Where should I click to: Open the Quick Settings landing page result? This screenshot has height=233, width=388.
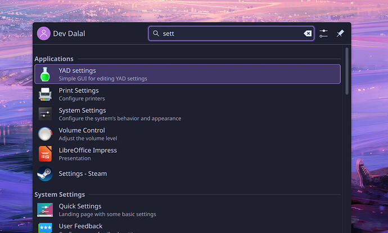(x=80, y=210)
